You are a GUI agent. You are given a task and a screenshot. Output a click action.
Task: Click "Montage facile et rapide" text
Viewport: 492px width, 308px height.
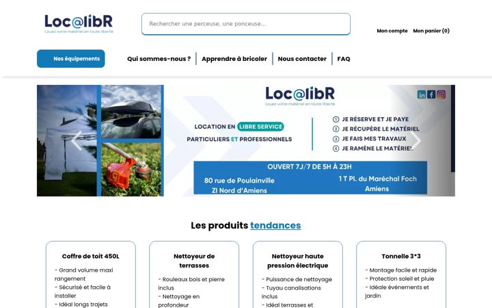403,270
